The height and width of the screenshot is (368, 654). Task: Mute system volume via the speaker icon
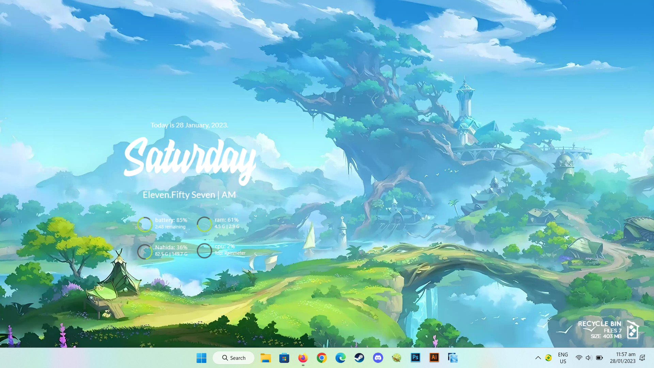tap(589, 358)
